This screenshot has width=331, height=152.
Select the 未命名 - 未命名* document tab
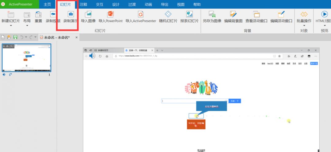(57, 38)
